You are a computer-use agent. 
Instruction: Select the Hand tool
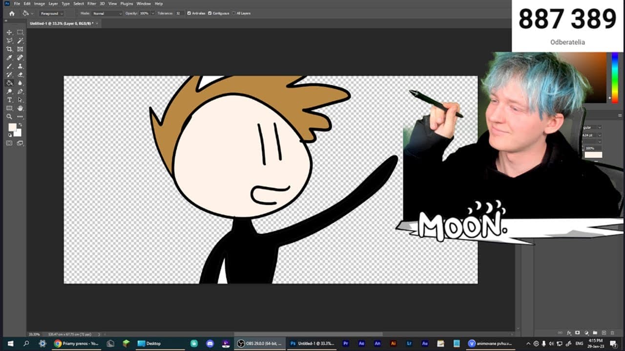click(20, 108)
